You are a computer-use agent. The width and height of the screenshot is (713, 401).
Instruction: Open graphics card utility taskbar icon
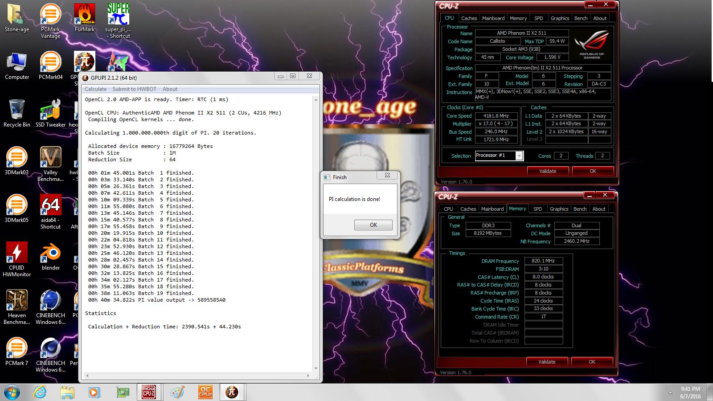(x=122, y=392)
